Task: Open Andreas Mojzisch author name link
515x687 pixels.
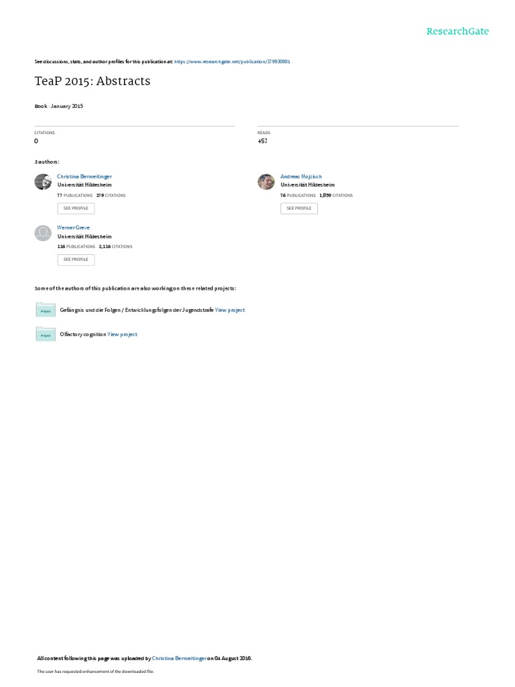Action: 301,176
